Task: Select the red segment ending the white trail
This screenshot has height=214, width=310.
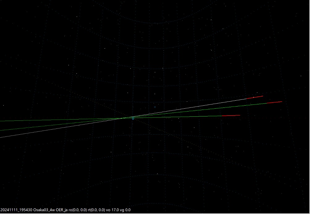Action: coord(255,97)
